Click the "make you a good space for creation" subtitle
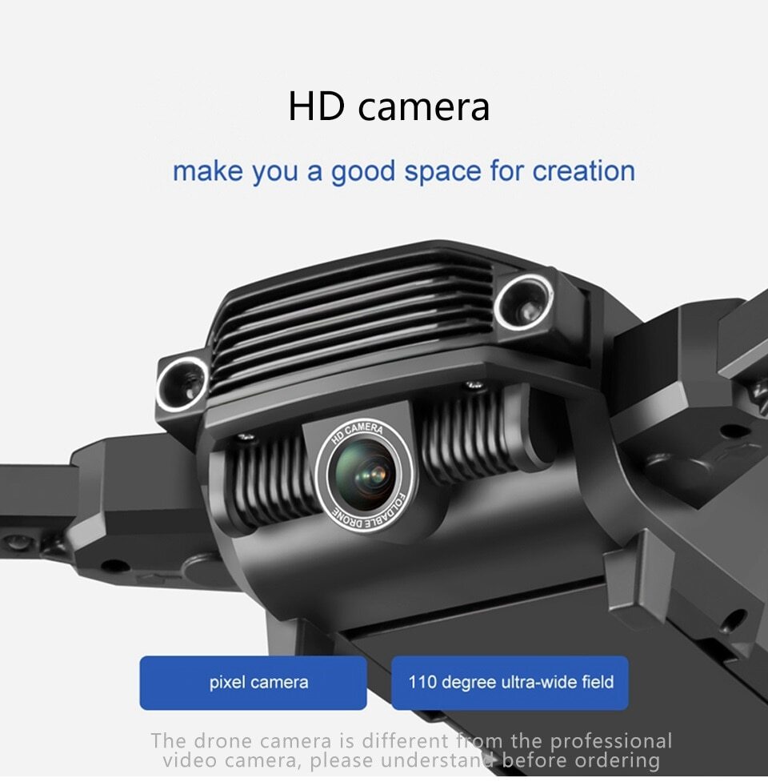This screenshot has width=768, height=782. (x=404, y=171)
